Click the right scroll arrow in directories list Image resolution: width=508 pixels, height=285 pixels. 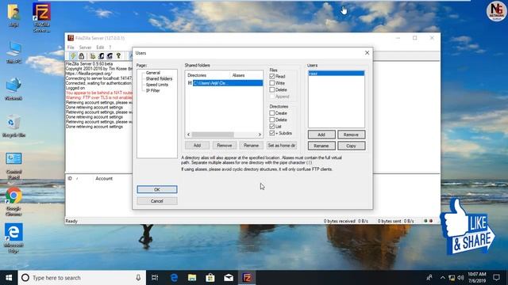(x=260, y=135)
